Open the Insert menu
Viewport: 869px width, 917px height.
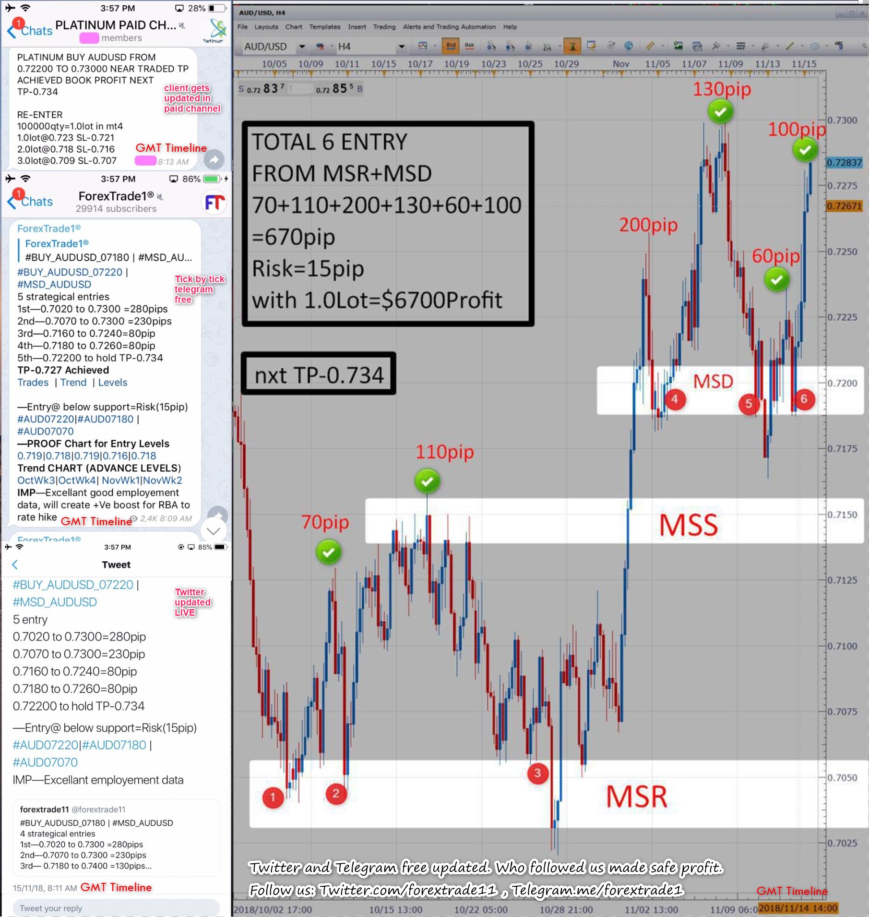(x=357, y=27)
